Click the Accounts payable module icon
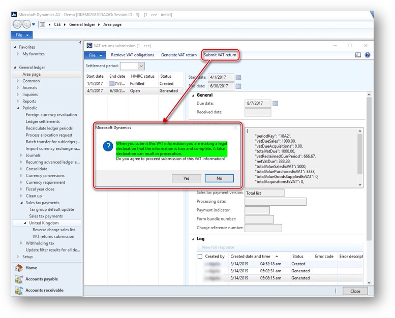This screenshot has width=395, height=318. point(19,279)
